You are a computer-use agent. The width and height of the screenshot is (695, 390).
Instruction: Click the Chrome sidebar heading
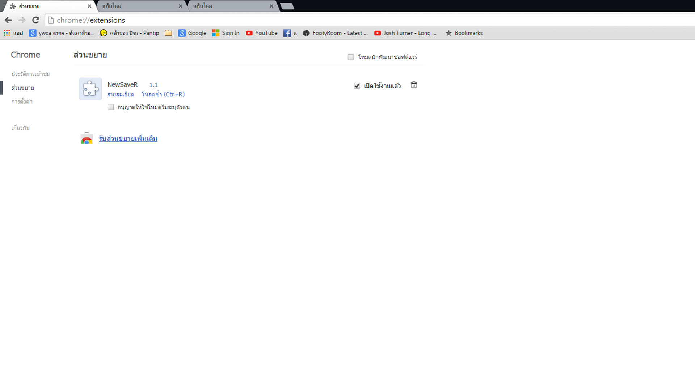coord(25,55)
